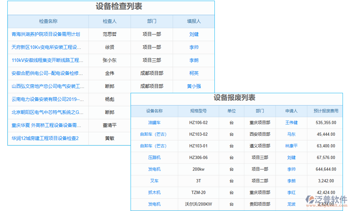Click the 设备检查列表 title bar
The width and height of the screenshot is (351, 211).
[x=111, y=7]
